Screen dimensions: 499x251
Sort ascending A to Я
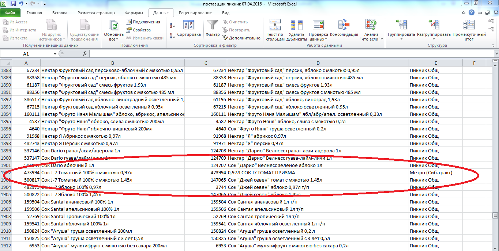[x=173, y=25]
